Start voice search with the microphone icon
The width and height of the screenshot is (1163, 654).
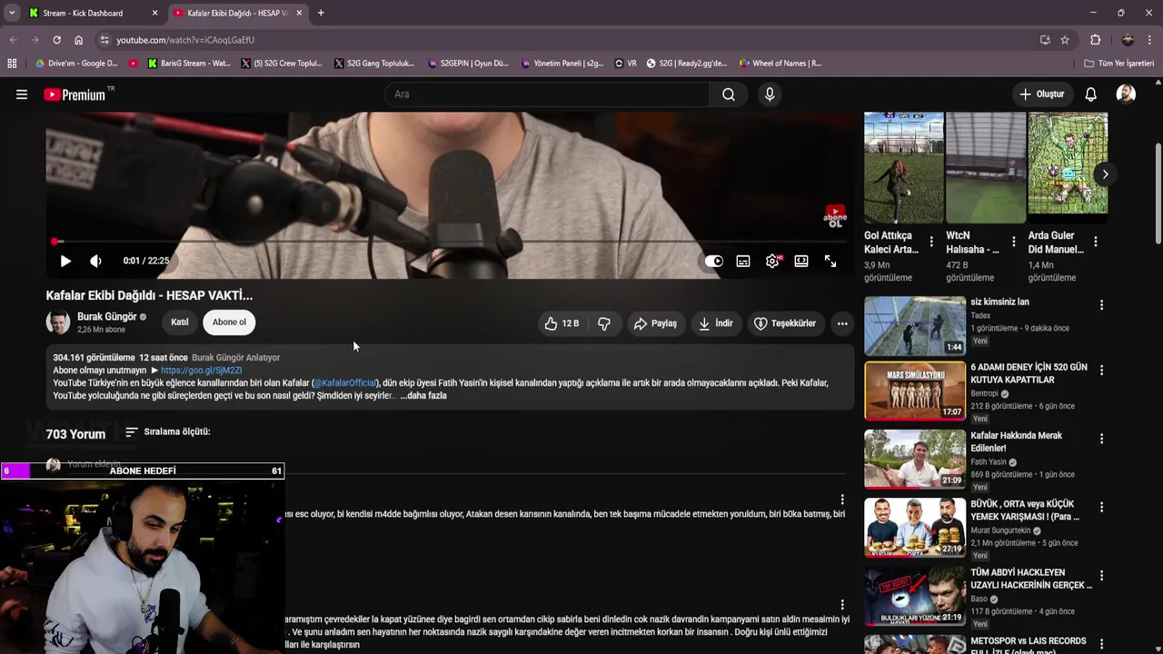point(770,94)
